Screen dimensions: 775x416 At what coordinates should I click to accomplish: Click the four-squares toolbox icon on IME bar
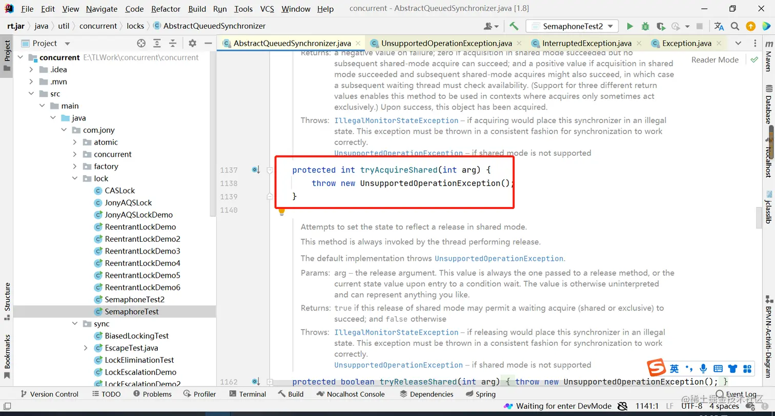click(747, 368)
